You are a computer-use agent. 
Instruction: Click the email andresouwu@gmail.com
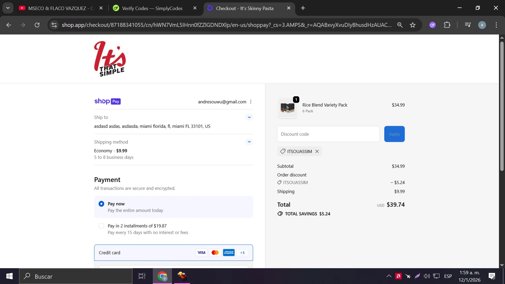pos(222,102)
